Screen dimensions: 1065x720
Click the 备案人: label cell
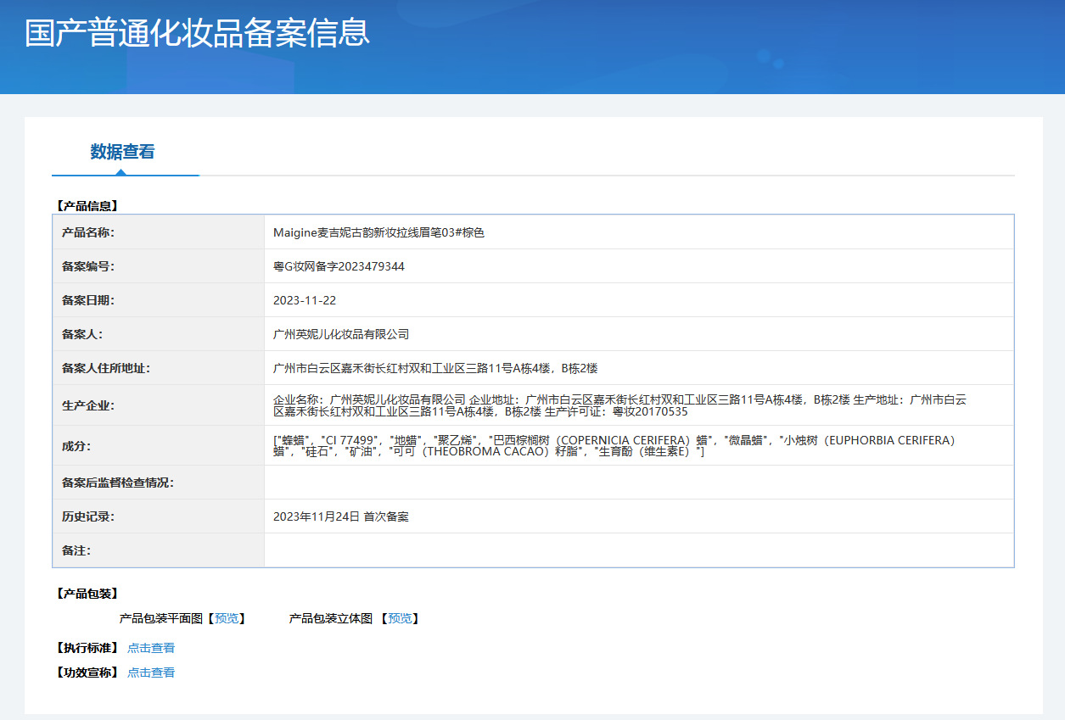click(x=159, y=334)
